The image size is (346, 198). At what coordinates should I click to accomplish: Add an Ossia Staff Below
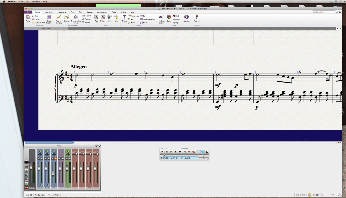coord(86,22)
